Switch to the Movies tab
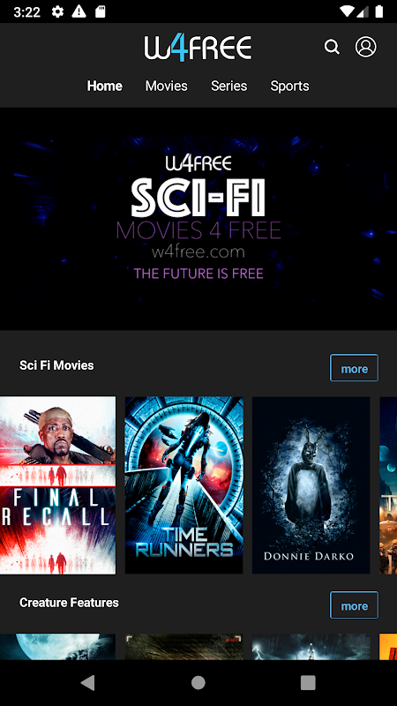 click(x=166, y=86)
